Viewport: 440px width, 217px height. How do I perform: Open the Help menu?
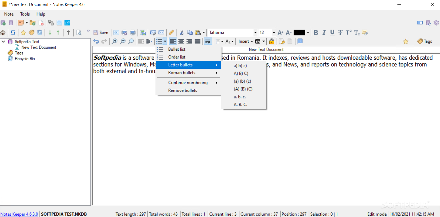pos(41,14)
